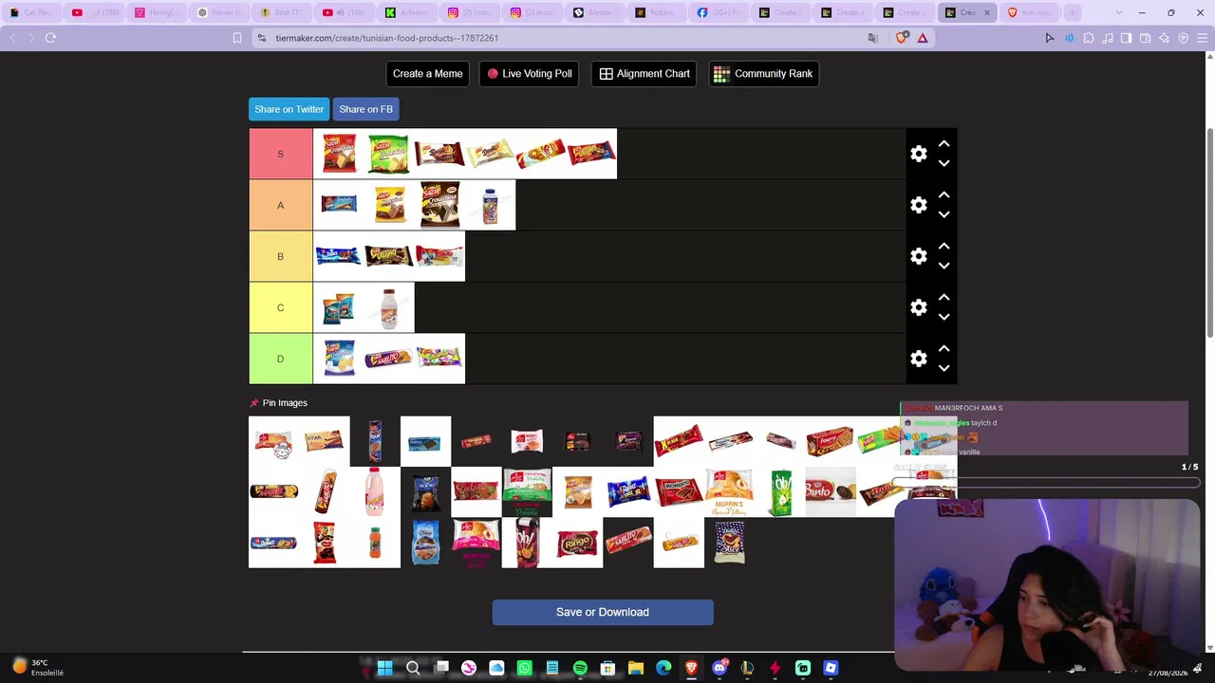Focus the tiermaker.com address bar
The width and height of the screenshot is (1215, 683).
(x=560, y=38)
